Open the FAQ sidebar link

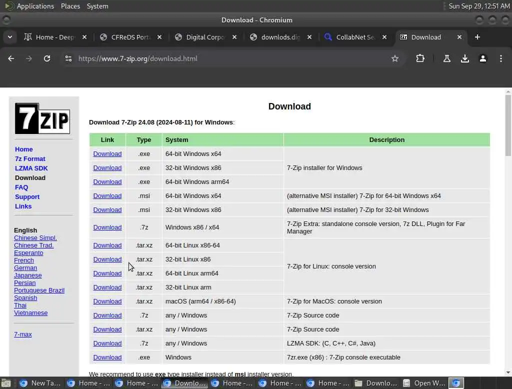[x=21, y=187]
